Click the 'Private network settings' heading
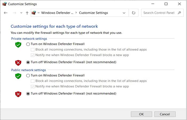The image size is (187, 120). point(29,39)
